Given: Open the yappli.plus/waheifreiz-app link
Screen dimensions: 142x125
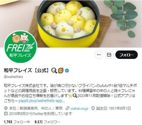Looking at the screenshot, I should click(x=42, y=101).
